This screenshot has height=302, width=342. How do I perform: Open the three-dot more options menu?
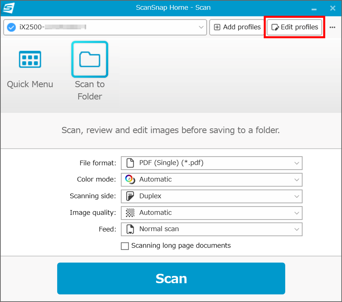click(332, 27)
